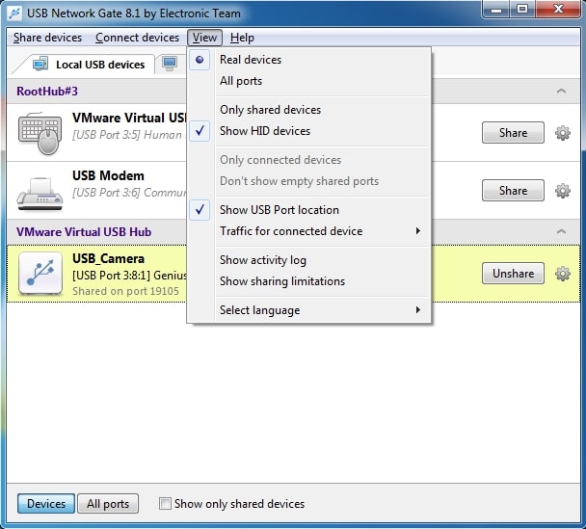Image resolution: width=586 pixels, height=529 pixels.
Task: Open settings gear for VMware Virtual USB device
Action: [x=563, y=133]
